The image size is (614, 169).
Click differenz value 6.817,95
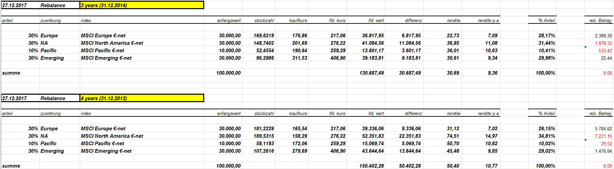point(411,36)
